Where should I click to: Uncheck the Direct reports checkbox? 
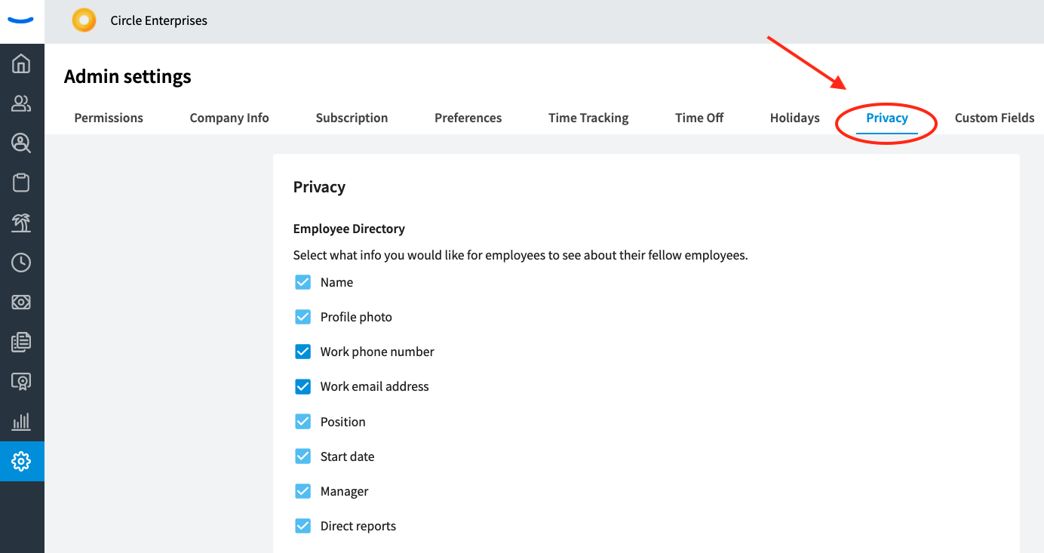tap(302, 526)
